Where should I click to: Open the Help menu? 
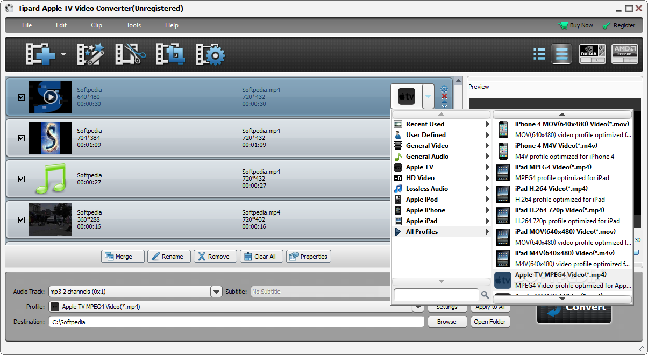172,25
